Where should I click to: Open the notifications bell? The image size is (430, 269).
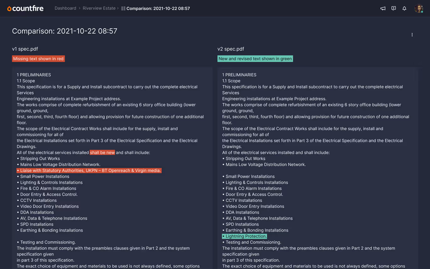point(404,8)
